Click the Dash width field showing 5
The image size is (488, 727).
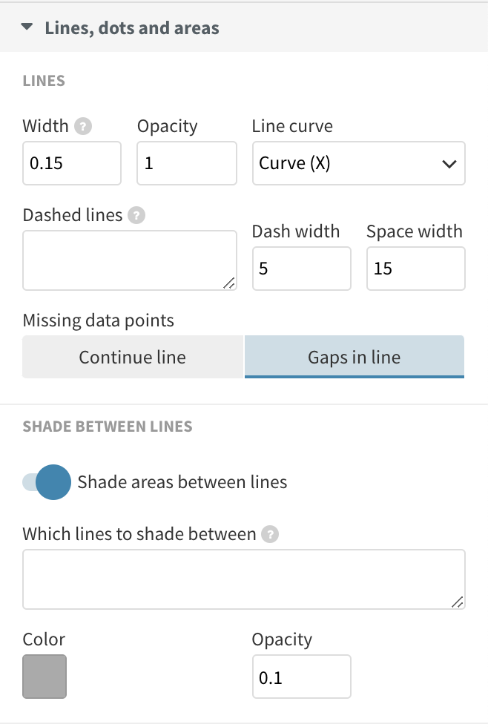tap(301, 269)
